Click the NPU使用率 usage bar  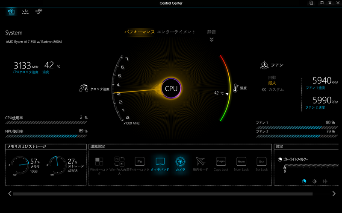tap(46, 136)
